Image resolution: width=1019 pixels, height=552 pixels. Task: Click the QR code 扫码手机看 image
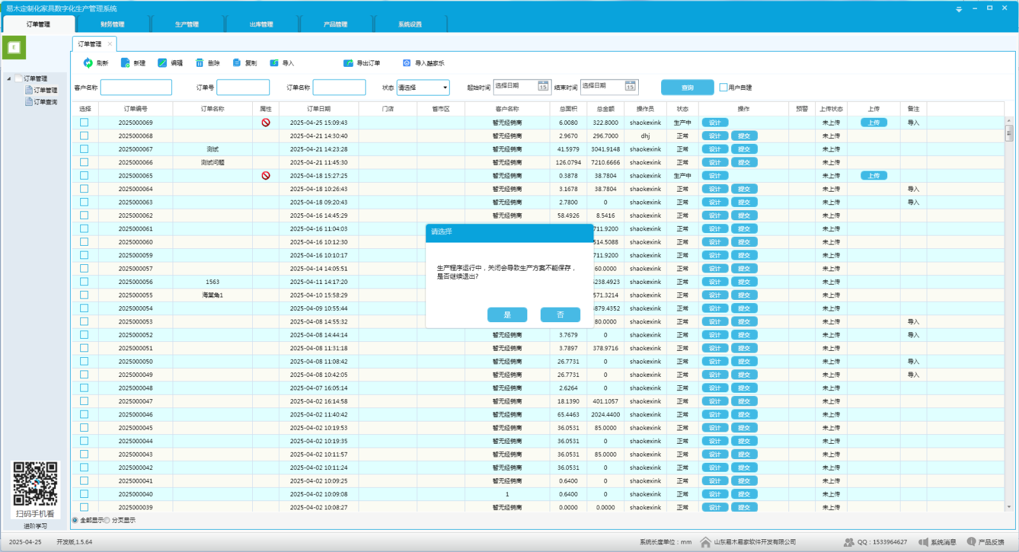pyautogui.click(x=36, y=484)
